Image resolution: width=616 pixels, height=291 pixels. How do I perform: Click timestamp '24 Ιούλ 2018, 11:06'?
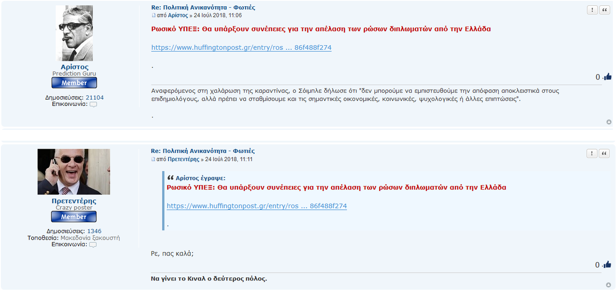tap(218, 15)
